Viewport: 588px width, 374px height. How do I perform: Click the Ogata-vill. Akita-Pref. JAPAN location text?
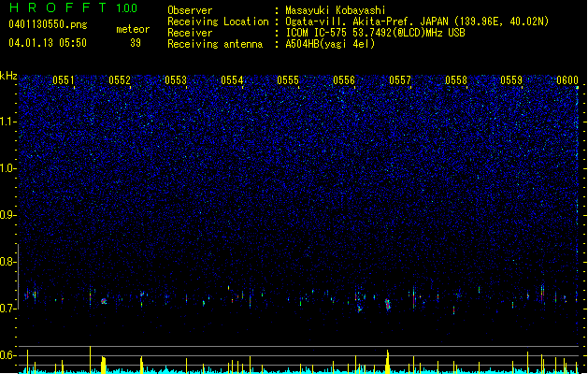click(x=417, y=22)
